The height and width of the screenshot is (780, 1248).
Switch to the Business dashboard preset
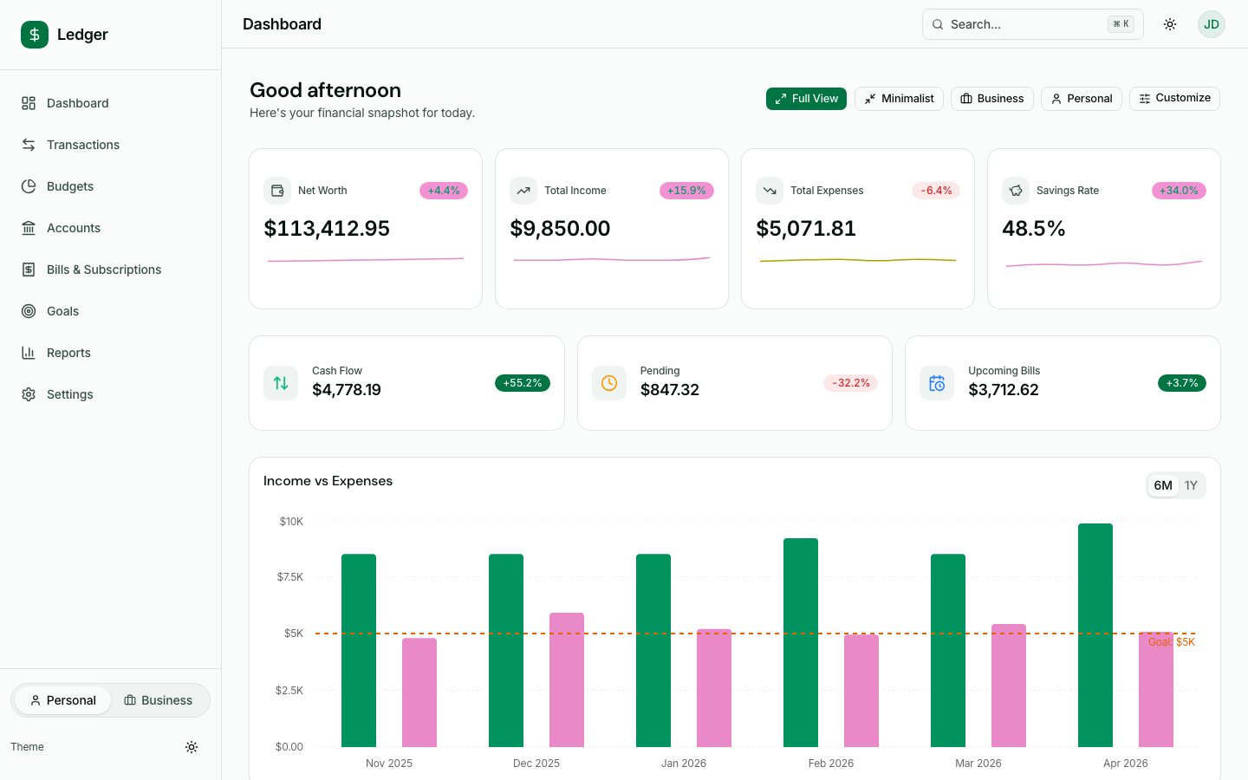tap(991, 98)
